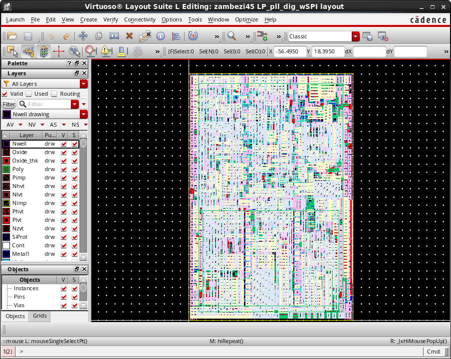451x359 pixels.
Task: Click the Filter button in Layers panel
Action: pyautogui.click(x=9, y=104)
